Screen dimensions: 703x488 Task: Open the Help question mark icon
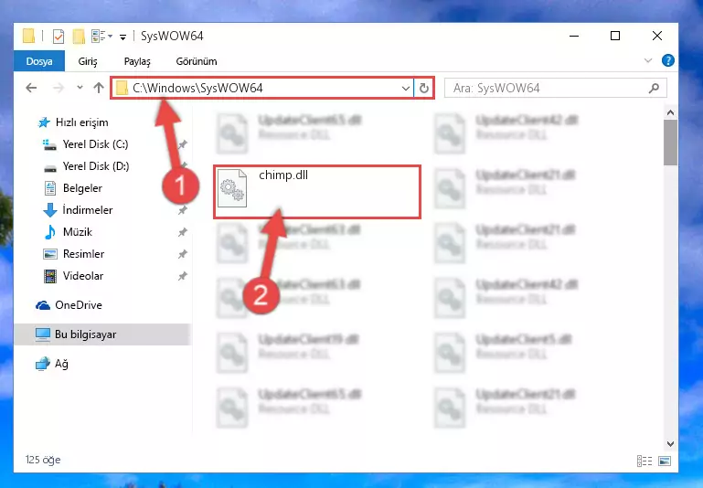tap(667, 60)
